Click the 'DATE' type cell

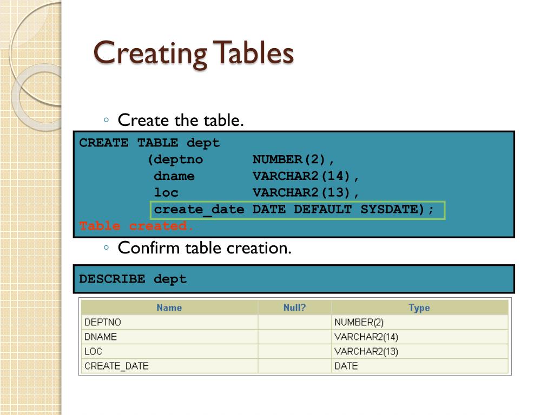419,366
